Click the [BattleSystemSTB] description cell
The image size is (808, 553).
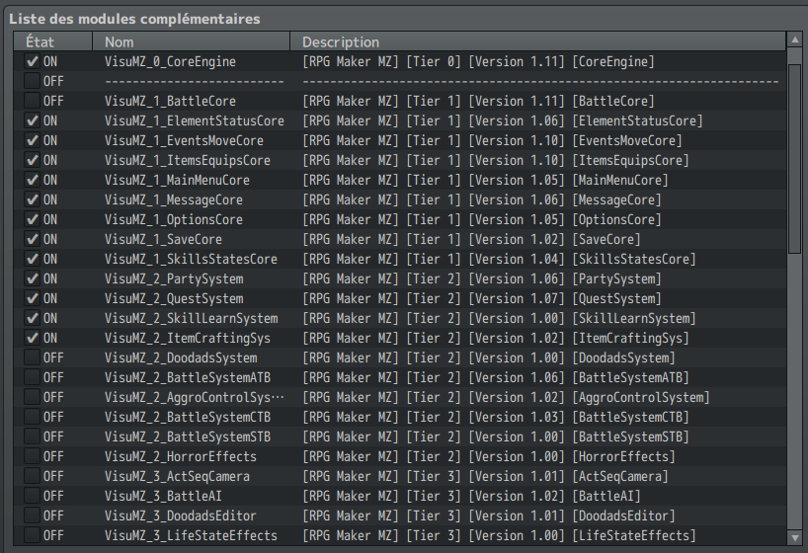[496, 437]
